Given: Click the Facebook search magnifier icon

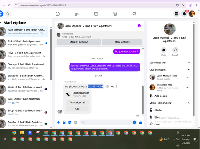Looking at the screenshot, I should pyautogui.click(x=8, y=14).
